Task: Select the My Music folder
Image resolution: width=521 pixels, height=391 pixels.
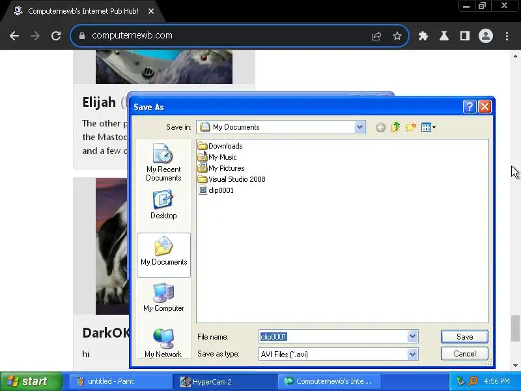Action: click(217, 157)
